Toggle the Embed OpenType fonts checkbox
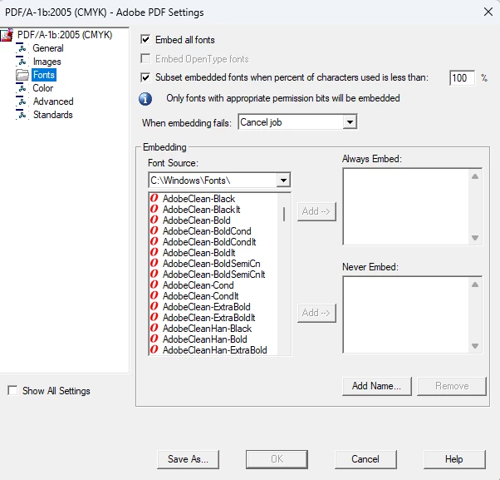The height and width of the screenshot is (480, 500). coord(145,59)
